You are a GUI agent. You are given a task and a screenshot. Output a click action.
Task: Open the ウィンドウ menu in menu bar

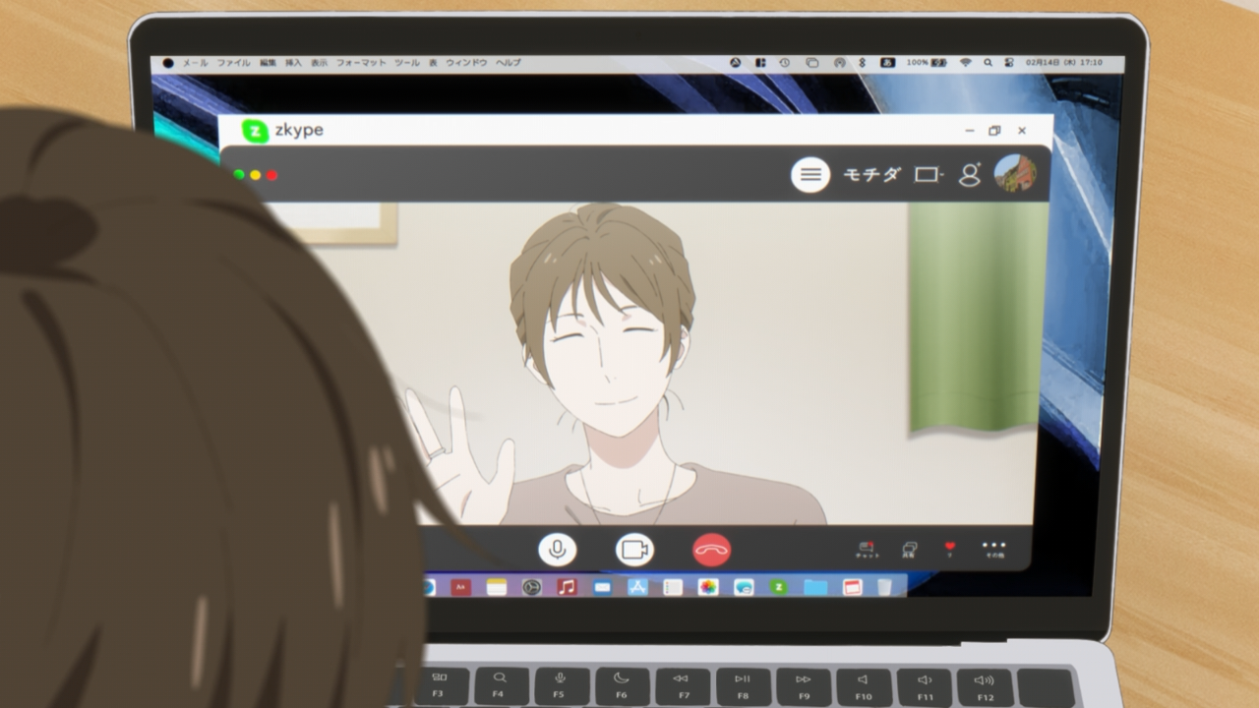tap(466, 63)
